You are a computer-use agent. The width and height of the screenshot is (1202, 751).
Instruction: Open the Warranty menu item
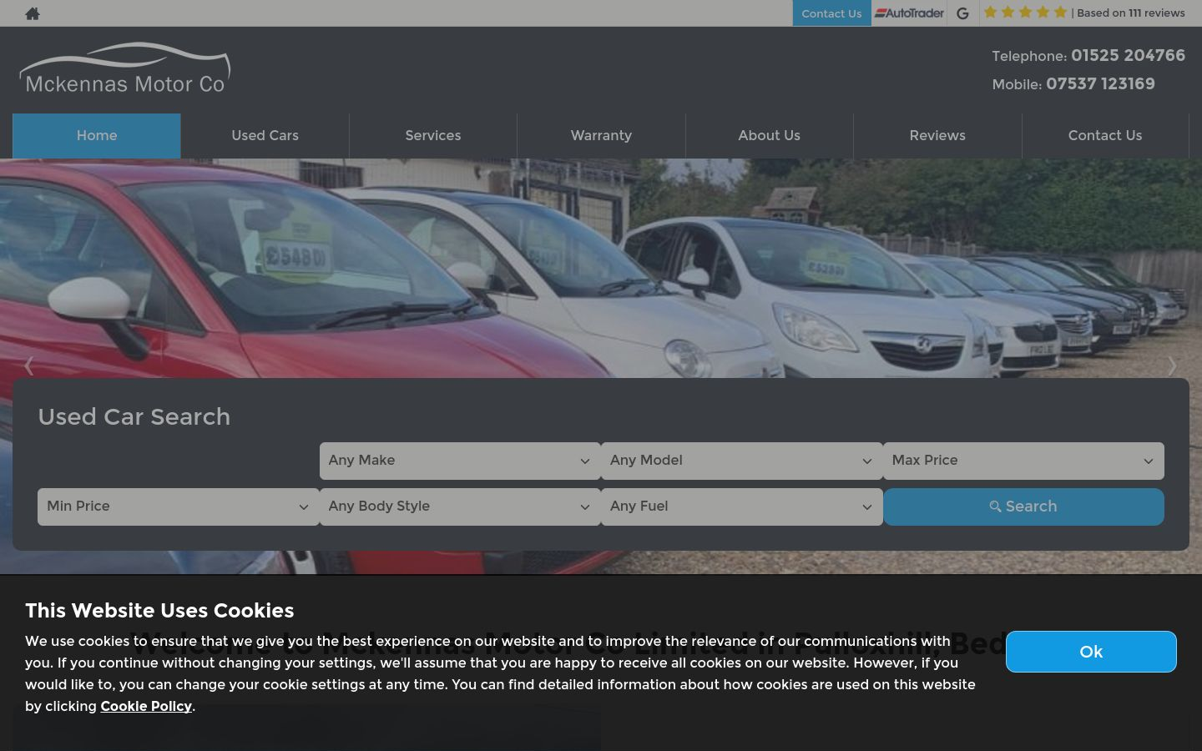(601, 136)
